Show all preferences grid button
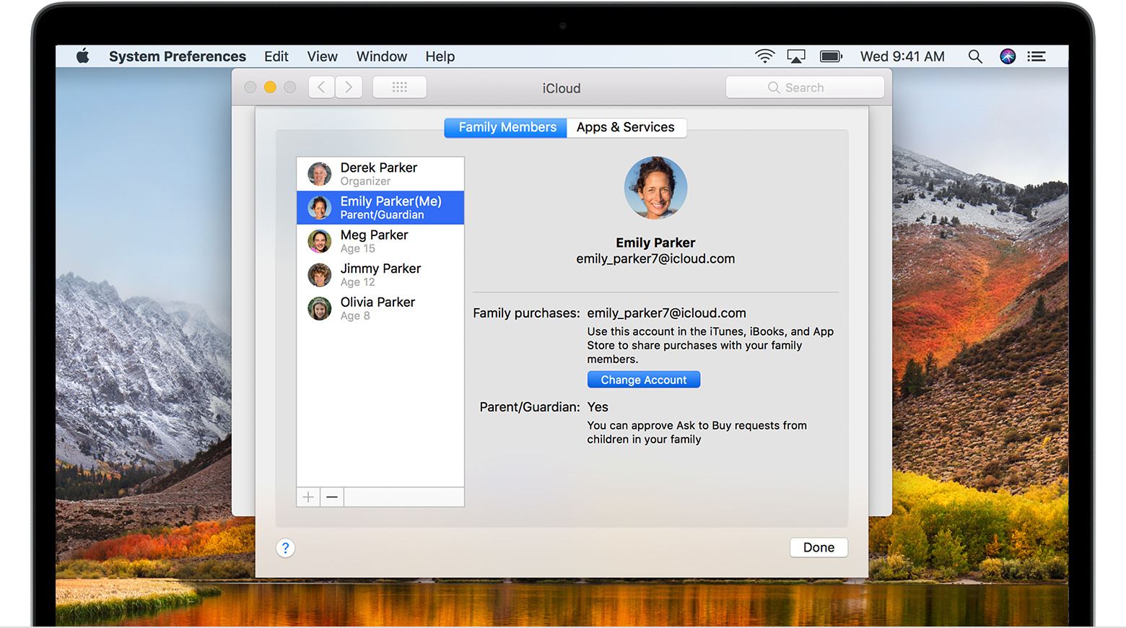 399,87
